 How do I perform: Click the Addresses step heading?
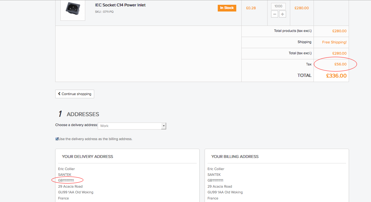[83, 114]
